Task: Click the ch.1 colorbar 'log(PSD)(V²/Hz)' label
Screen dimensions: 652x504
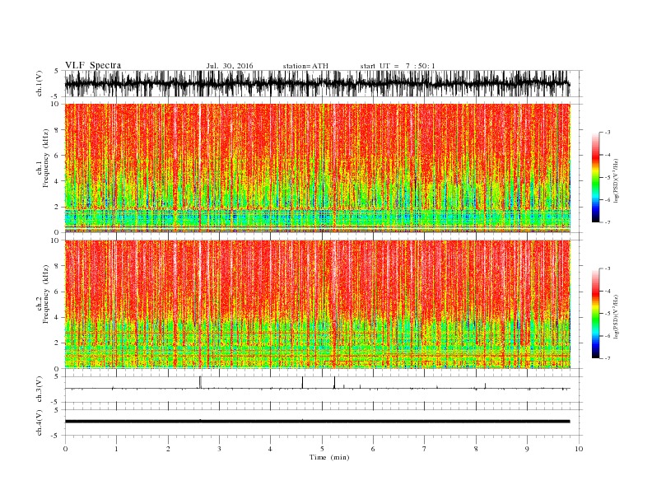Action: pos(616,180)
